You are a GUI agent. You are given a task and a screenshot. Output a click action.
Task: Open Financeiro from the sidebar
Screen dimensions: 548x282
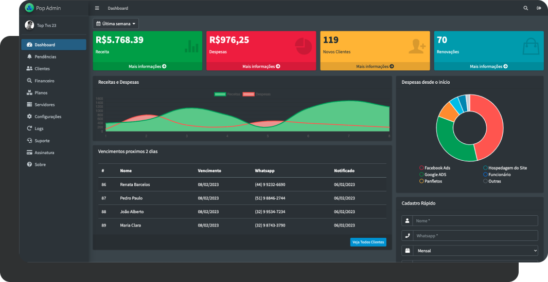pyautogui.click(x=44, y=81)
